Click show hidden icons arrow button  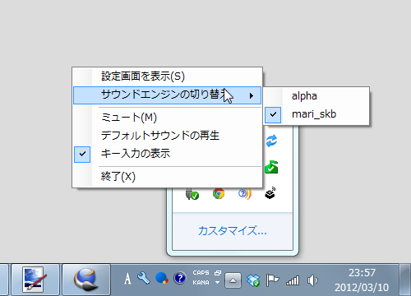coord(233,280)
